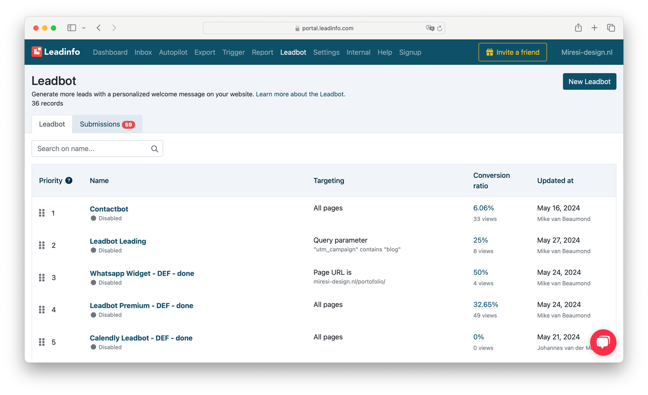Click the Priority help question mark icon
The width and height of the screenshot is (648, 395).
69,180
